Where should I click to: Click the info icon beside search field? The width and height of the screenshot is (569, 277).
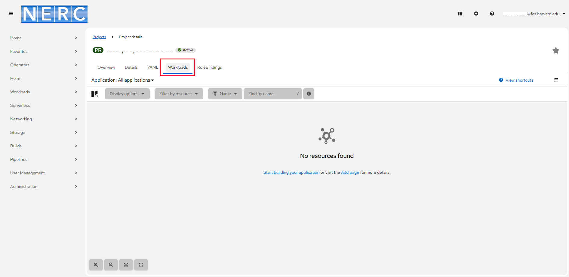point(309,94)
